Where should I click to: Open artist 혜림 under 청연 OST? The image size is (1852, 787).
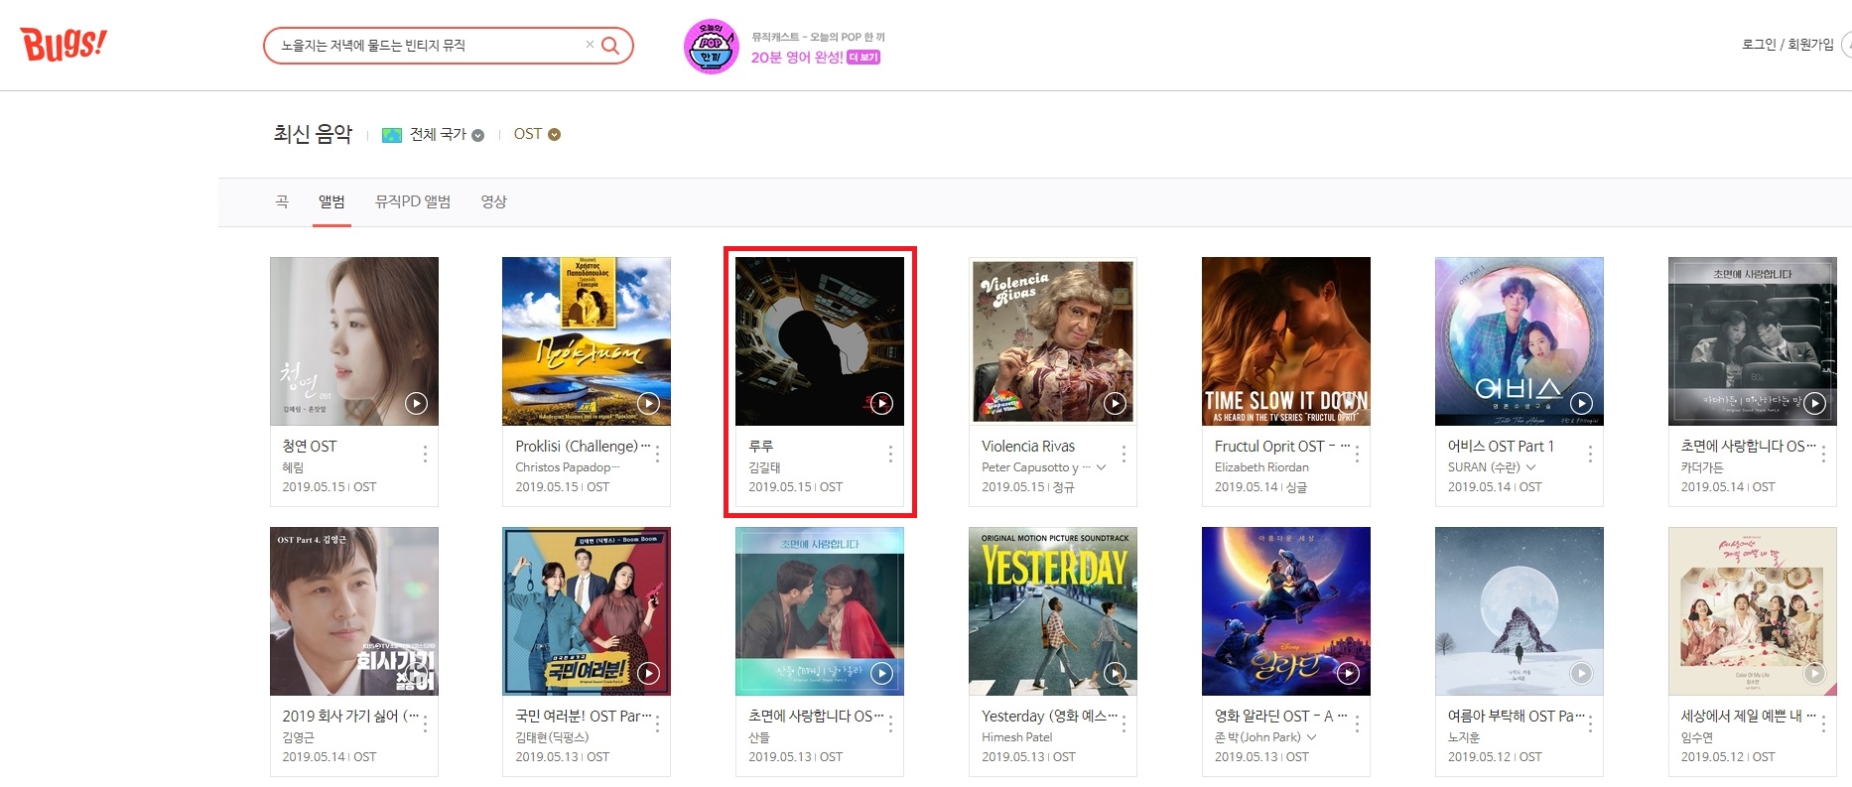click(x=293, y=467)
